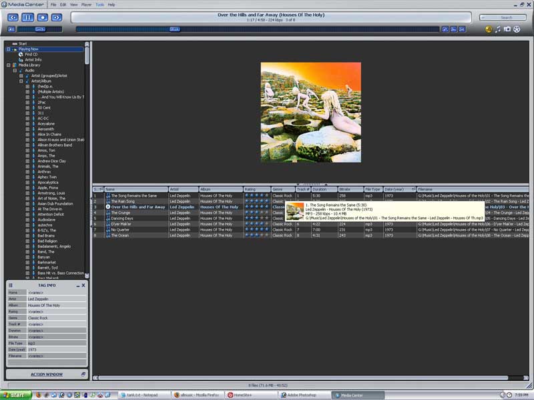Set rating stars for The Ocean
Viewport: 534px width, 400px height.
pos(257,235)
